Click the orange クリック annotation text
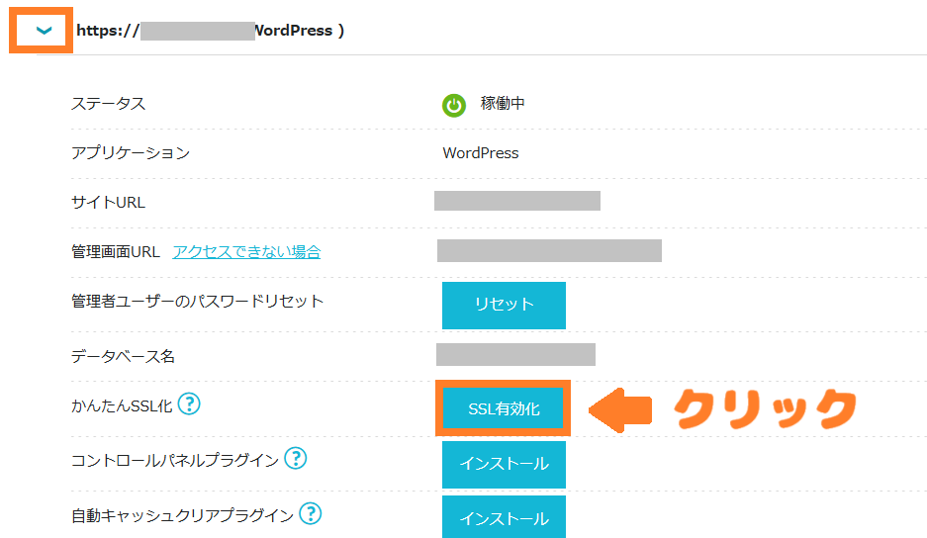The image size is (927, 538). tap(765, 407)
